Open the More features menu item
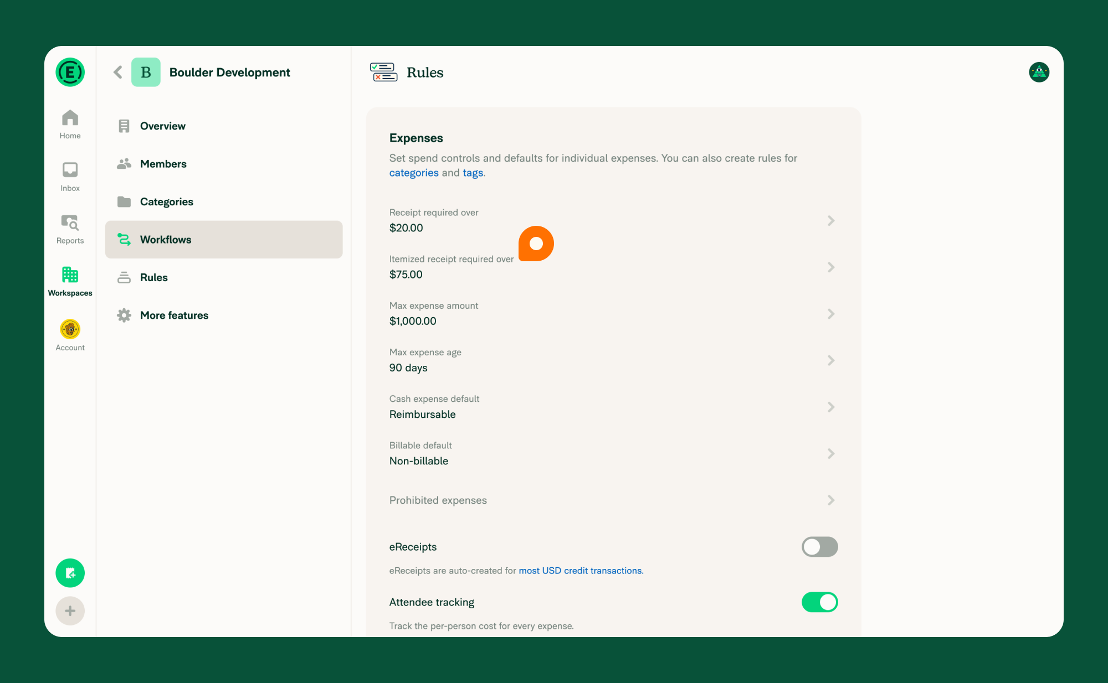Screen dimensions: 1108x683 point(174,315)
